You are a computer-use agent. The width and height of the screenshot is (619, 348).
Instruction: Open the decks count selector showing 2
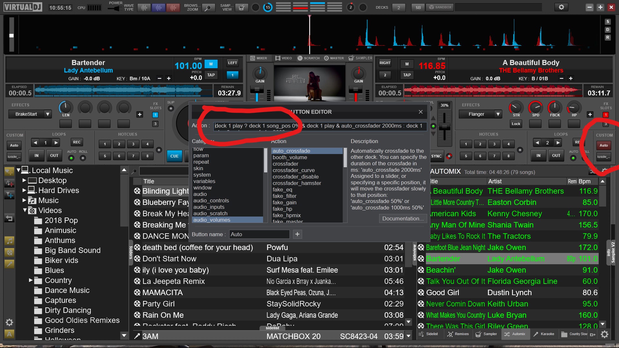click(x=398, y=7)
